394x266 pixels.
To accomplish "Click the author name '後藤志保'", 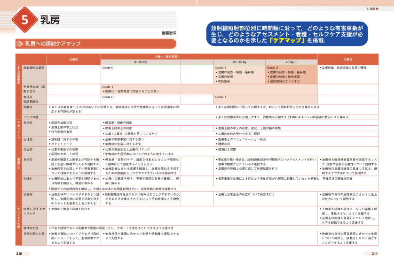I will tap(169, 33).
